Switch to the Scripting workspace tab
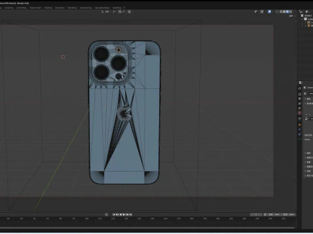This screenshot has height=234, width=313. tap(117, 8)
